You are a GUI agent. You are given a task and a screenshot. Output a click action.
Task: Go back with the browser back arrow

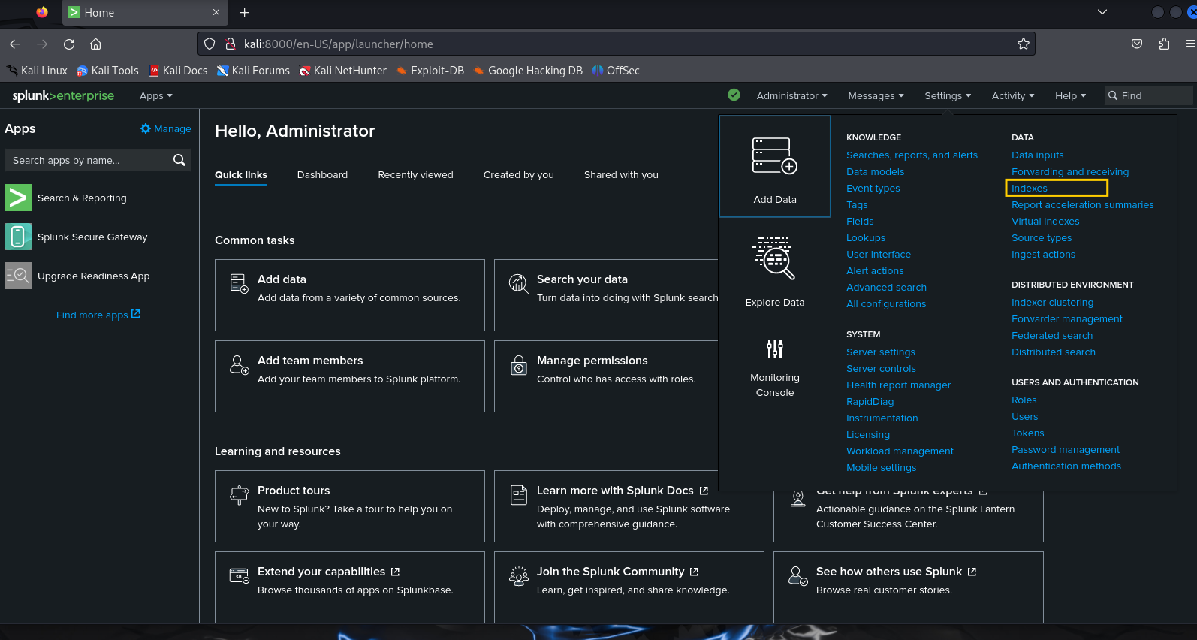(x=15, y=44)
